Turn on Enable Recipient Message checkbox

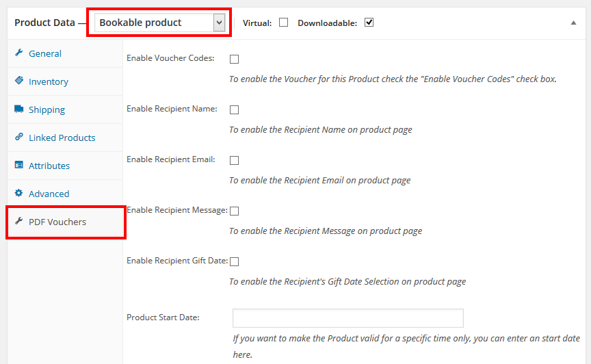pyautogui.click(x=234, y=211)
